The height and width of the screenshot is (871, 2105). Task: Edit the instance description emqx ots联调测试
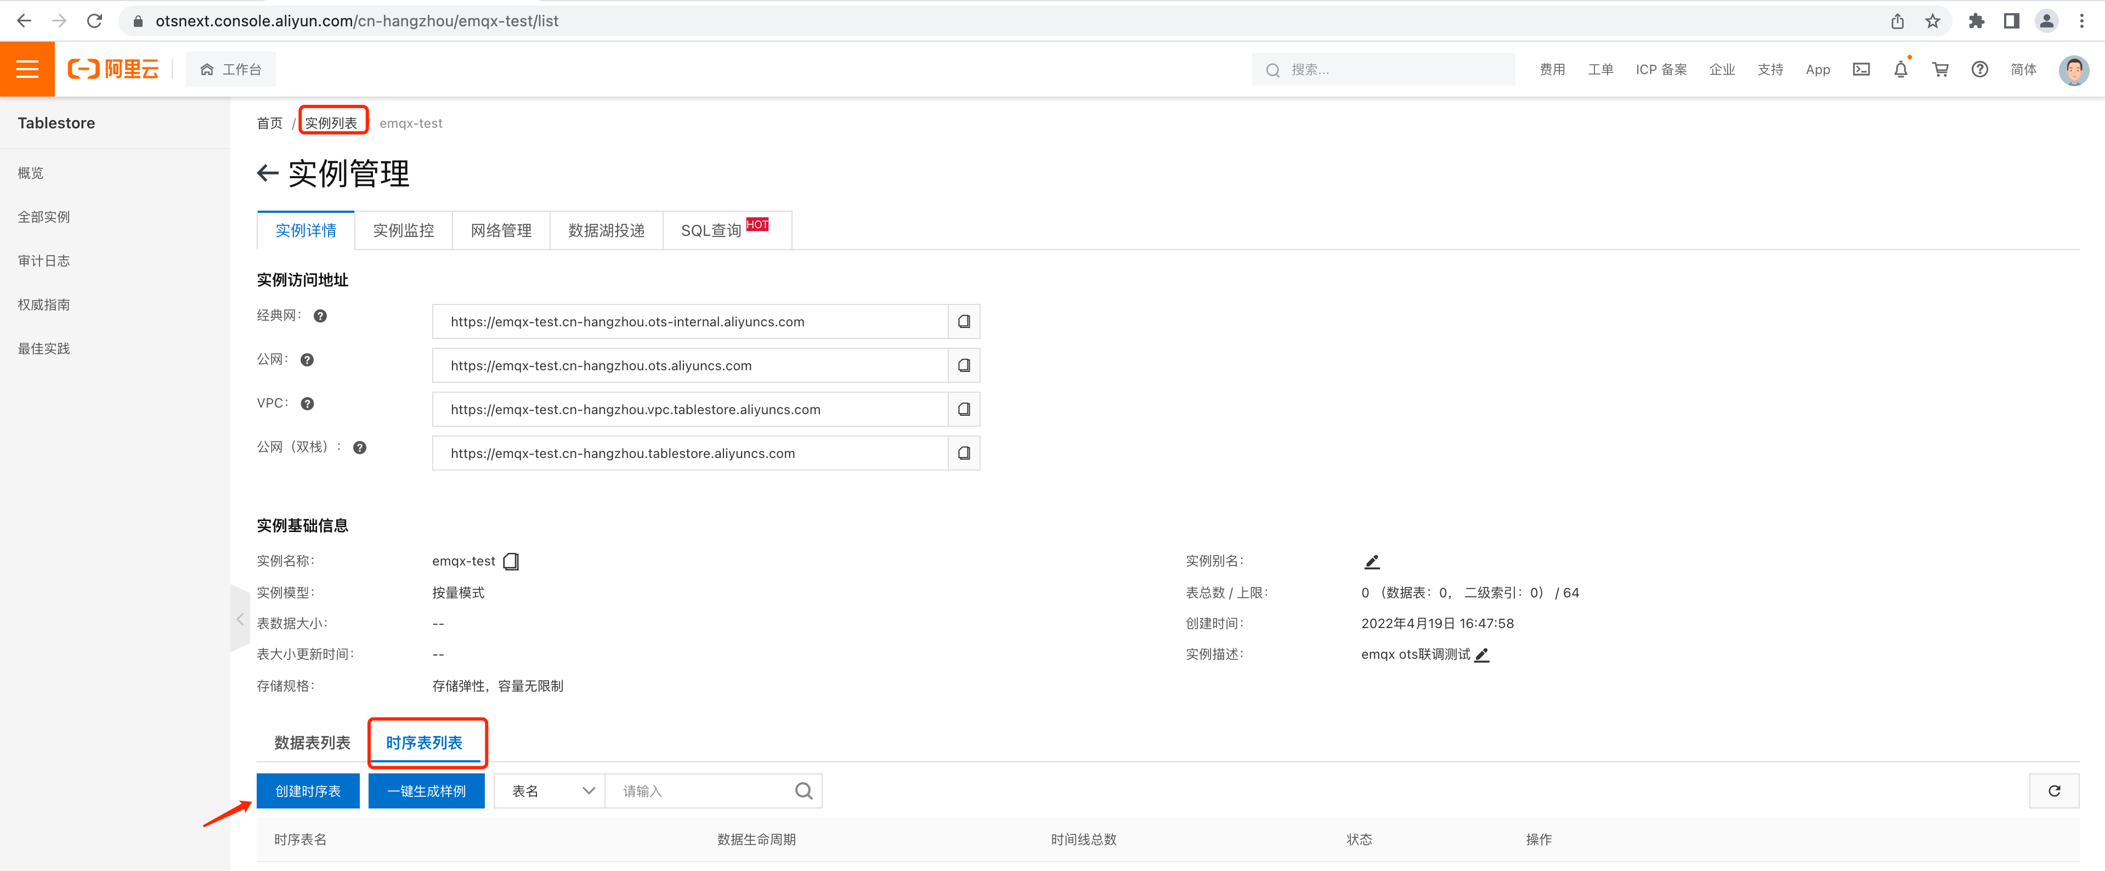click(x=1484, y=654)
